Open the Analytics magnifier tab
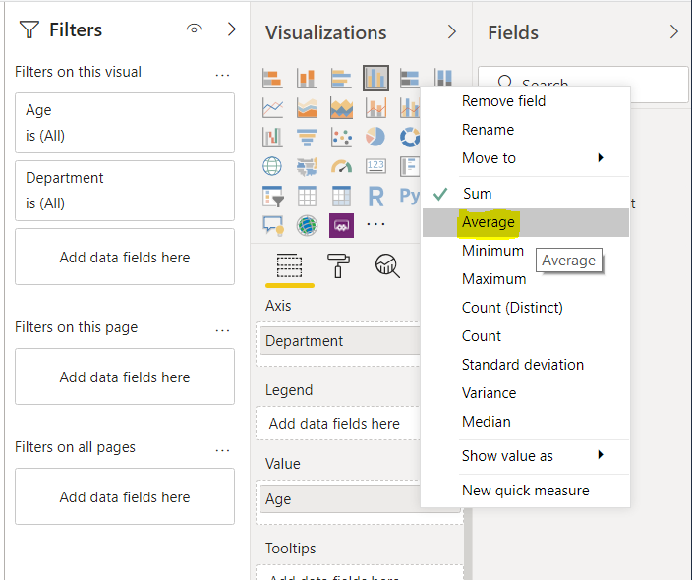Screen dimensions: 692x580 click(x=387, y=265)
